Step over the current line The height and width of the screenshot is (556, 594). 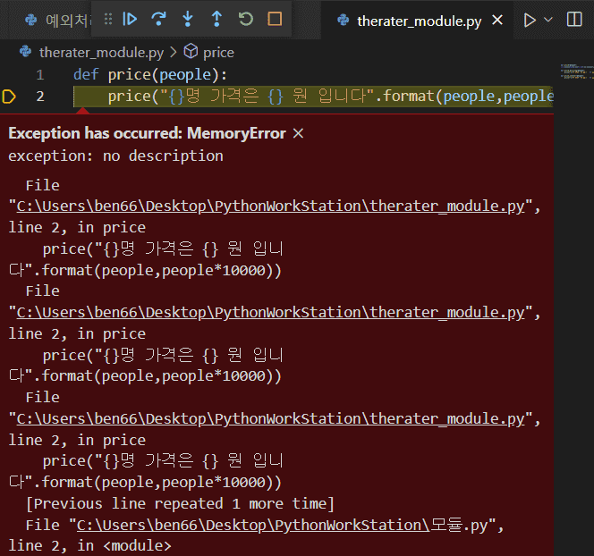point(158,19)
